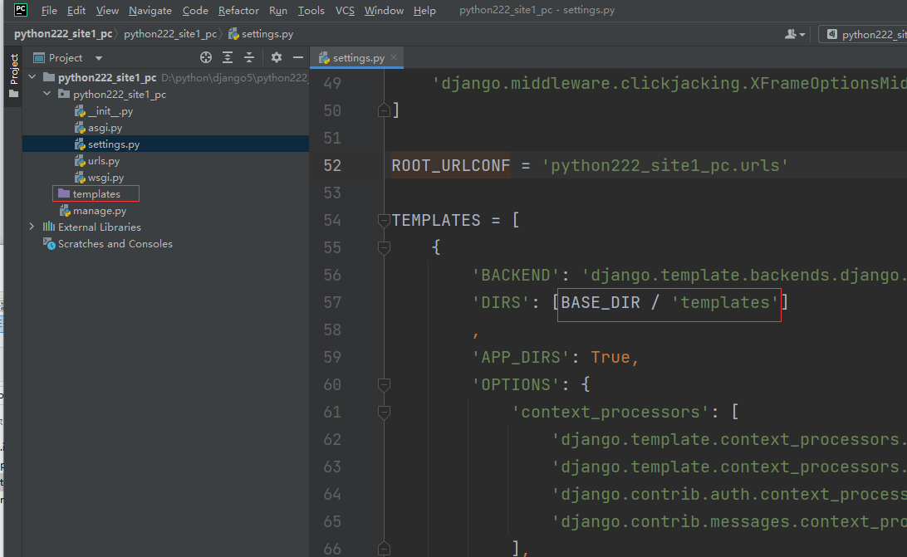The height and width of the screenshot is (557, 907).
Task: Open the View menu
Action: pyautogui.click(x=107, y=11)
